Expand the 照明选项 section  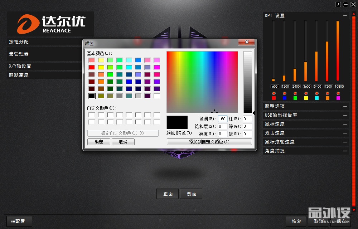tap(345, 106)
